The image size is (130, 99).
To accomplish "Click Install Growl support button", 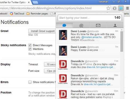I will coord(42,31).
